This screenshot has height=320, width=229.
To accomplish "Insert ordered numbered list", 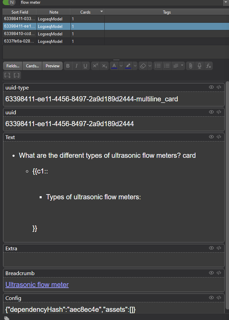I will (167, 66).
